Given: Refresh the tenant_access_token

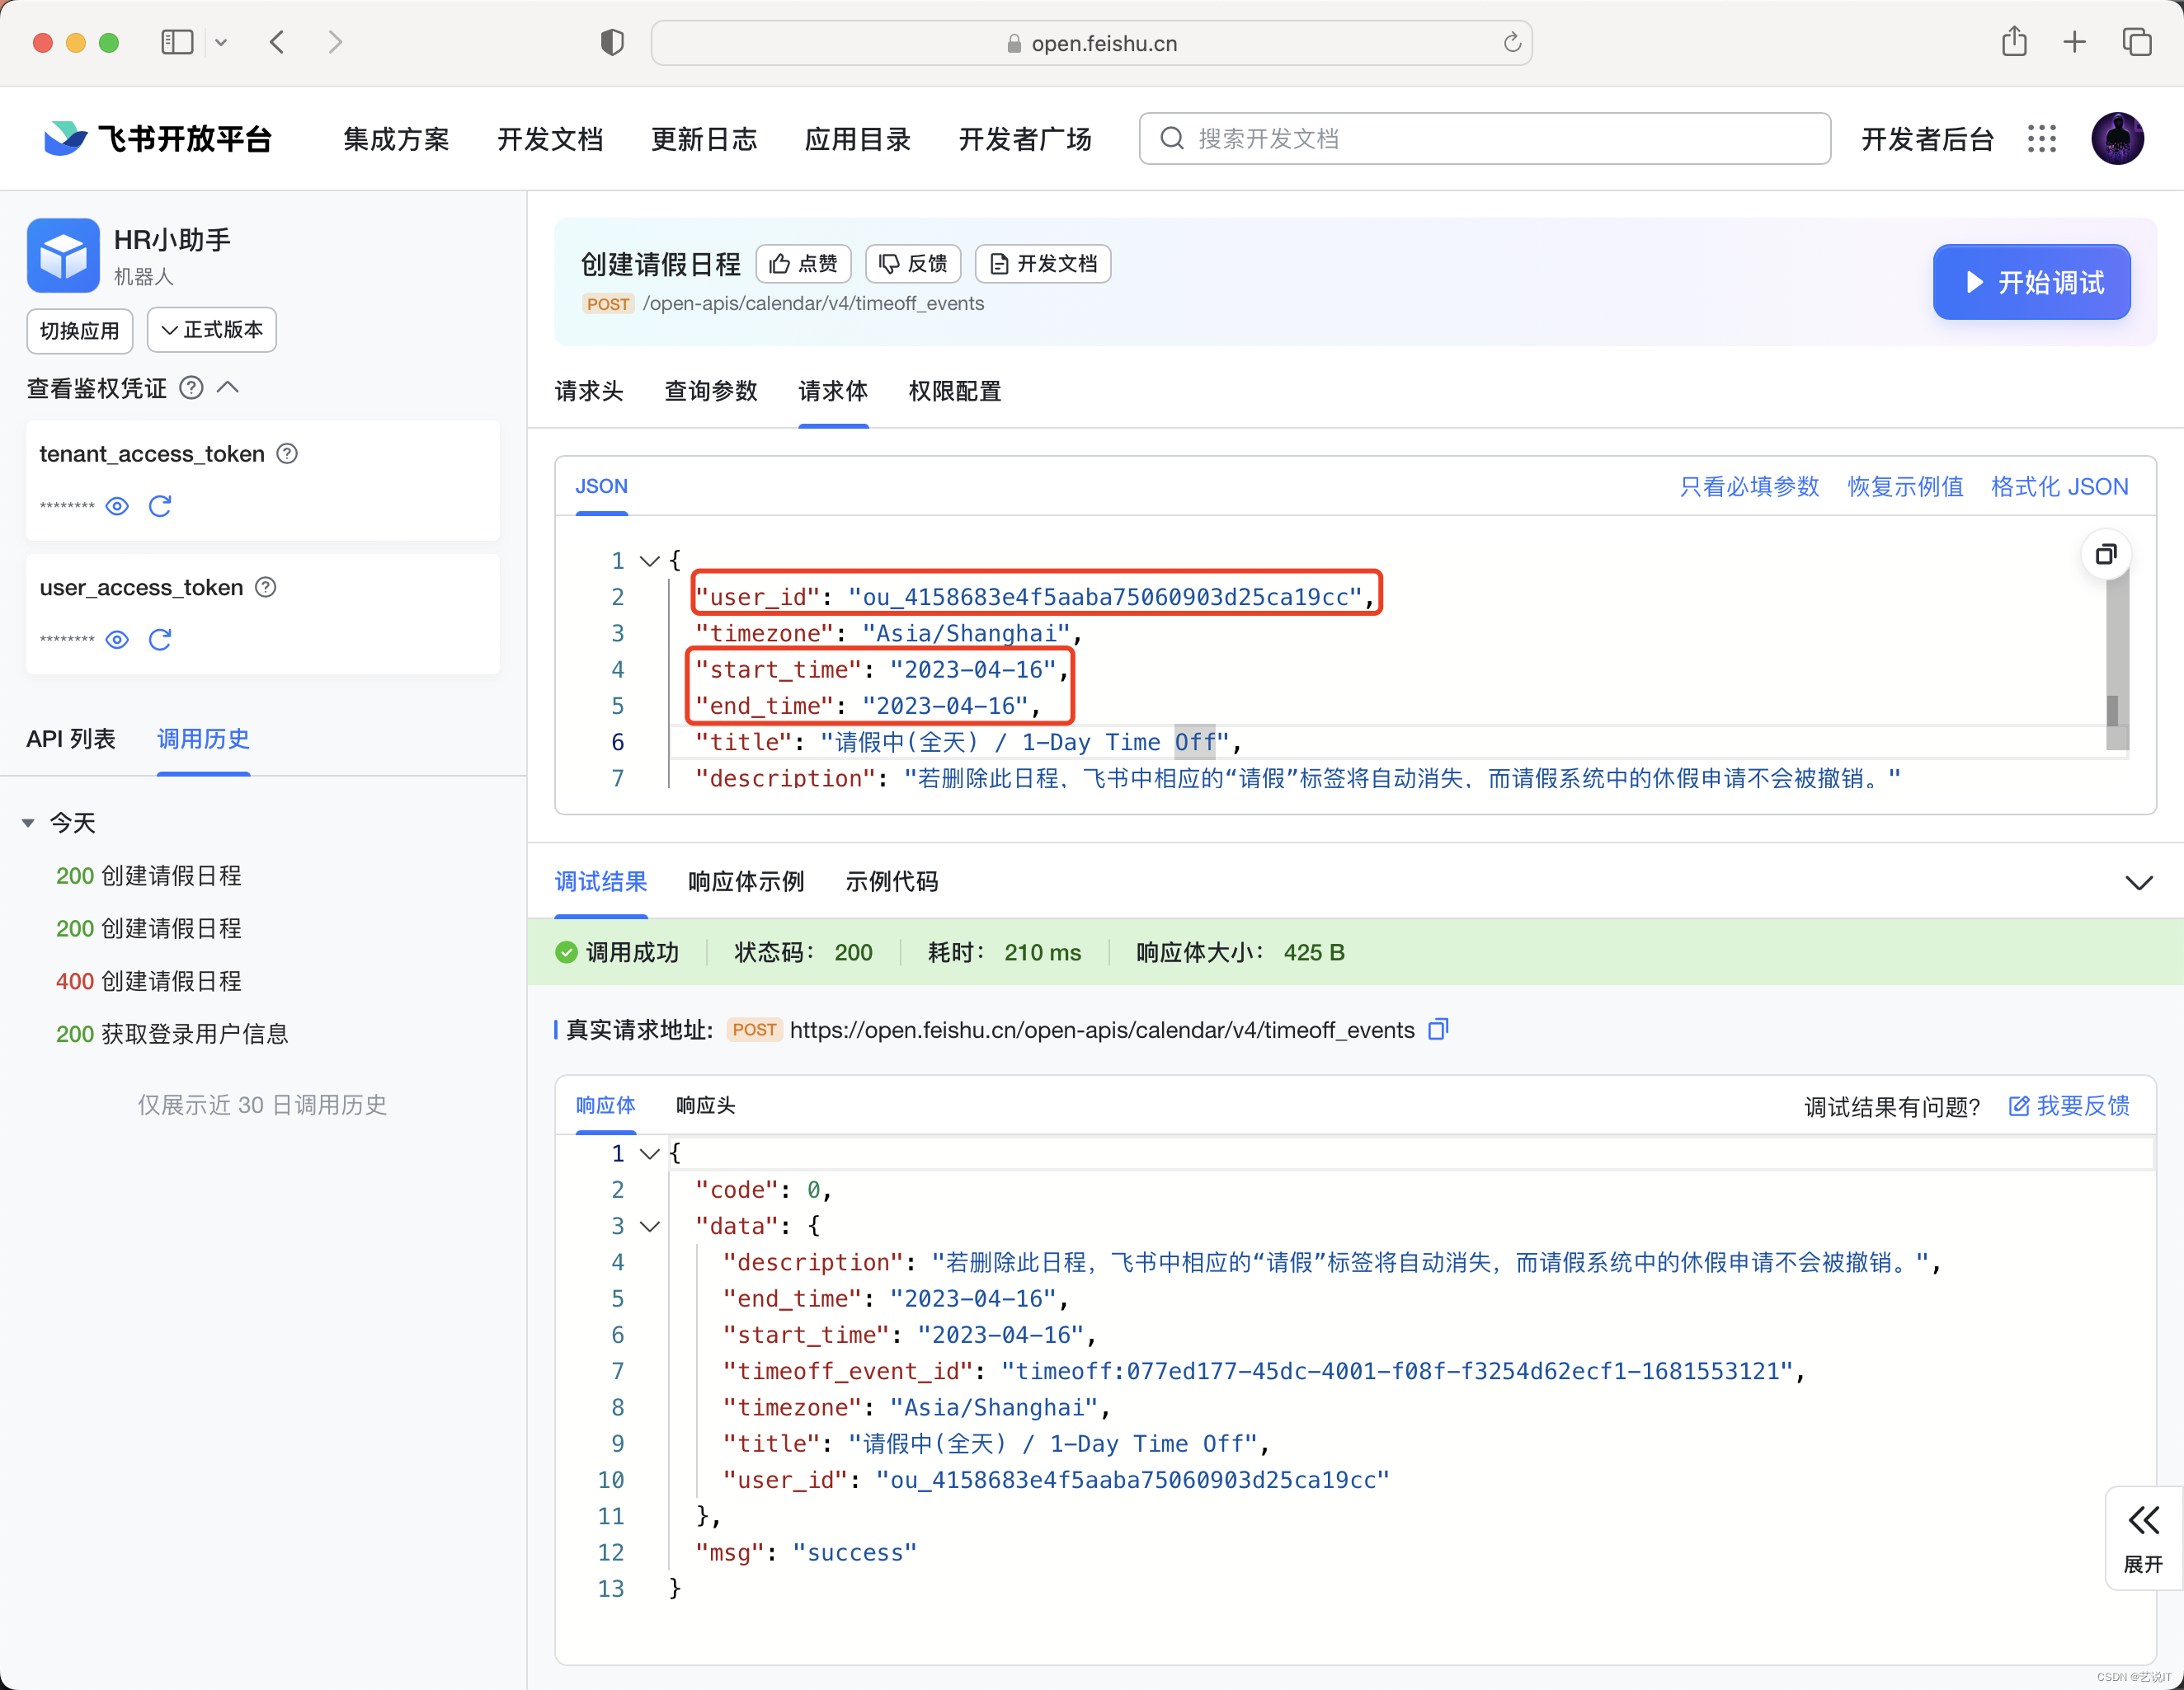Looking at the screenshot, I should click(160, 505).
